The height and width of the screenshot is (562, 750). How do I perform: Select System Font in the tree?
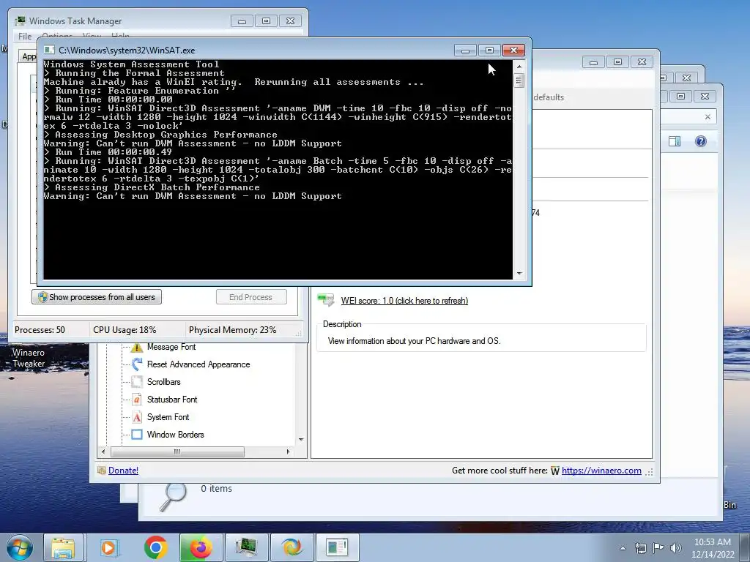(168, 417)
